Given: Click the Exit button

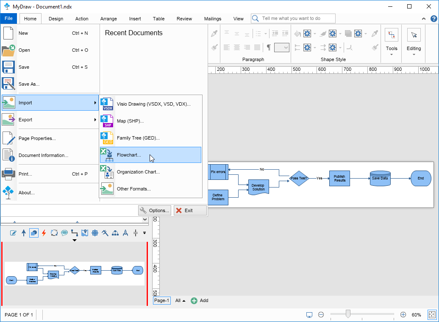Looking at the screenshot, I should (190, 210).
